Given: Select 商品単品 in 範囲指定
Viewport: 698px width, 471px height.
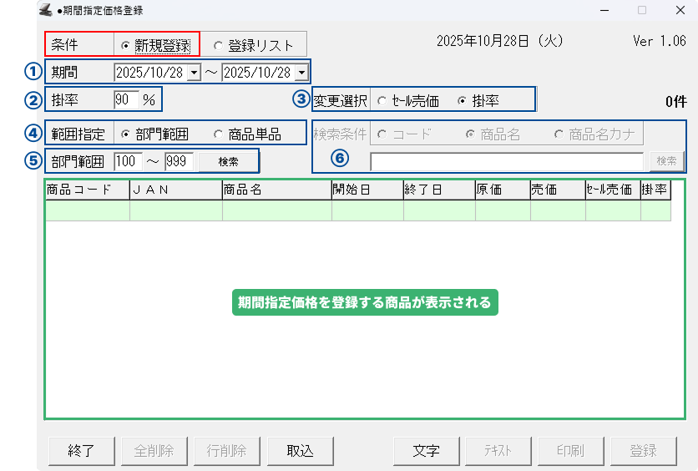Looking at the screenshot, I should (x=219, y=134).
